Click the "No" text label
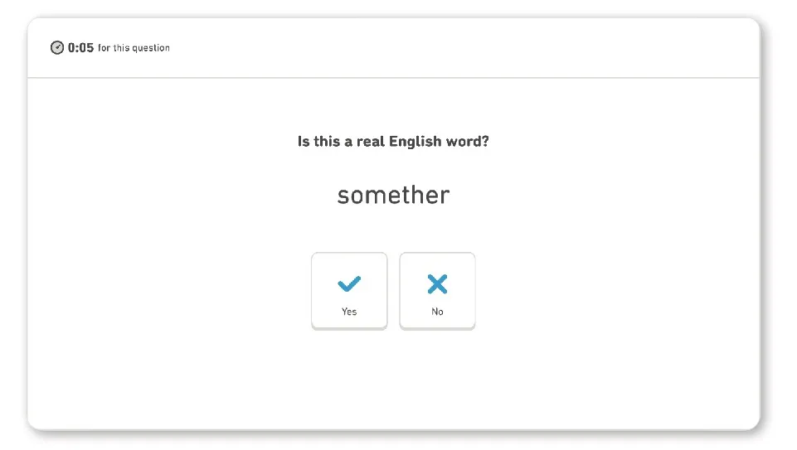 point(437,312)
